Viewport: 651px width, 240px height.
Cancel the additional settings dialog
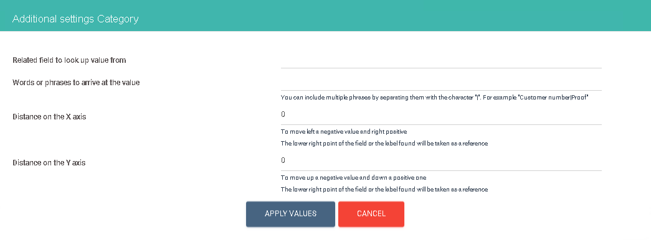click(x=371, y=214)
